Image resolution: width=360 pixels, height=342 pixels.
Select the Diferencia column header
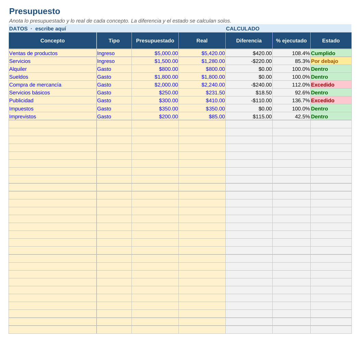(249, 41)
